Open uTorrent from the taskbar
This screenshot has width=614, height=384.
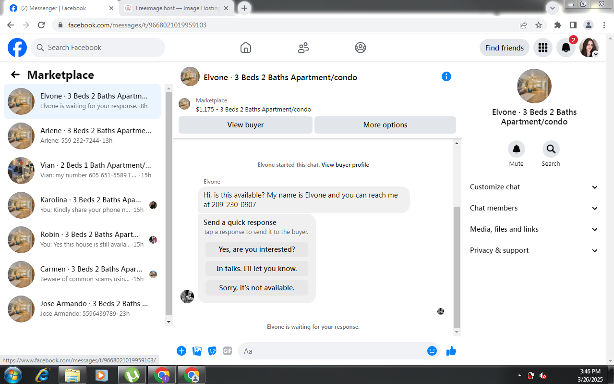point(132,375)
